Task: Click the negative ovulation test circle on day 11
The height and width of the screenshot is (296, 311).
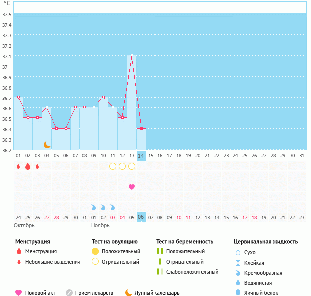Action: point(113,166)
